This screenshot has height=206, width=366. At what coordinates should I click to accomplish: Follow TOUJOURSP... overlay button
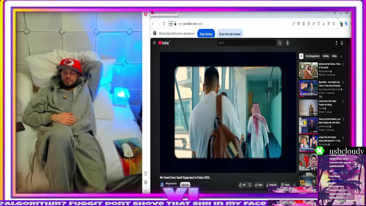(x=311, y=203)
